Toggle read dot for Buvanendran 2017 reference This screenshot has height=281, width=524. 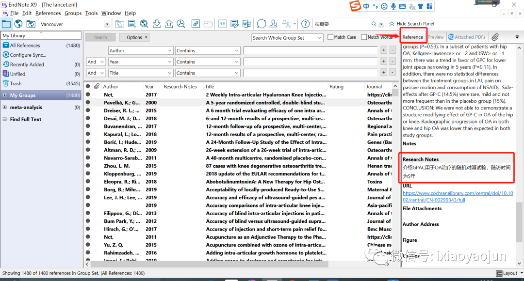(x=88, y=126)
